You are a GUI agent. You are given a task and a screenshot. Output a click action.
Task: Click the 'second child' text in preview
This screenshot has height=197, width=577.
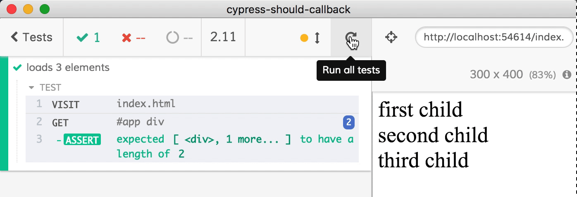[433, 135]
